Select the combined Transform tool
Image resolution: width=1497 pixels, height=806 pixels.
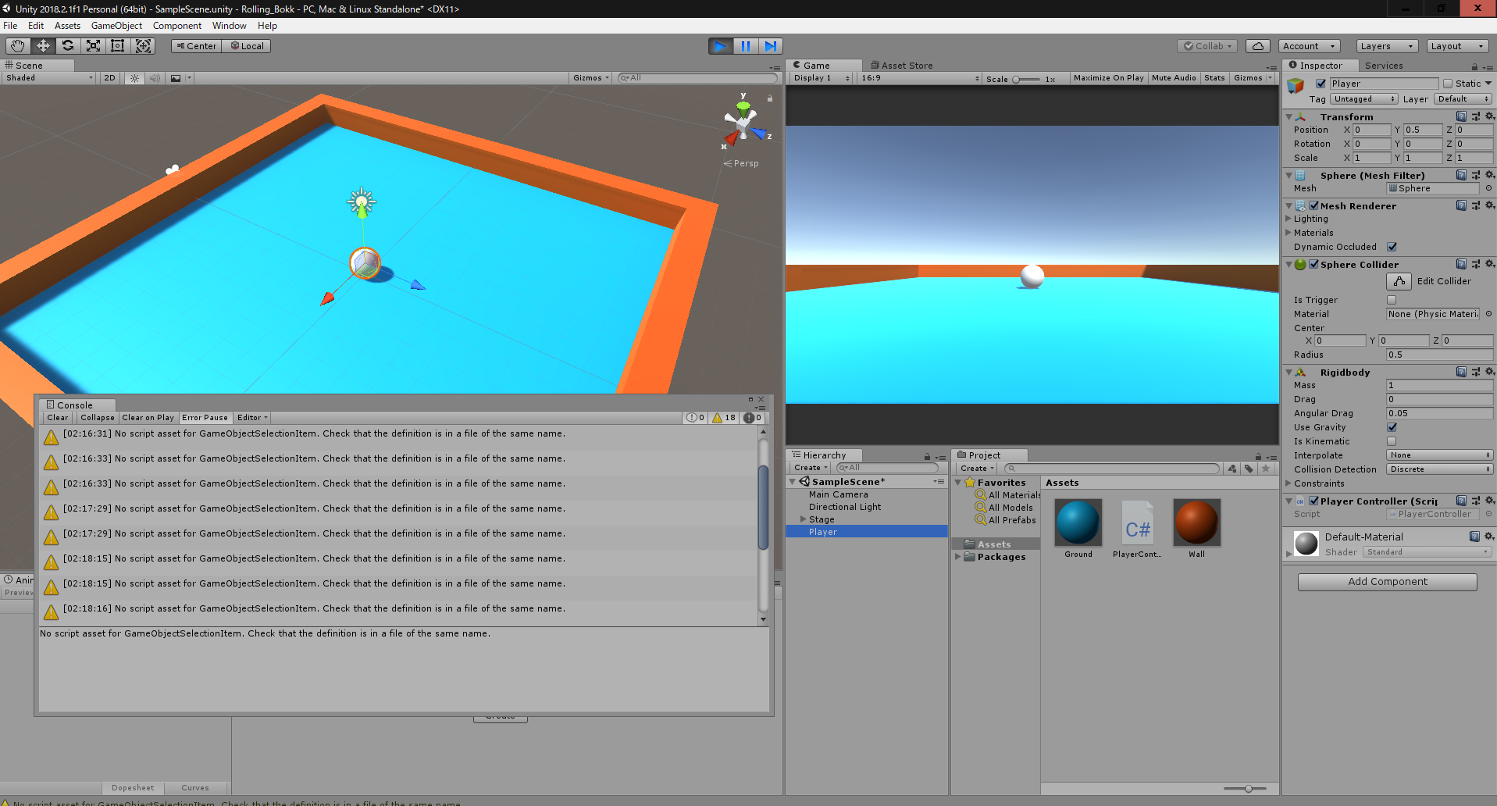click(x=144, y=46)
